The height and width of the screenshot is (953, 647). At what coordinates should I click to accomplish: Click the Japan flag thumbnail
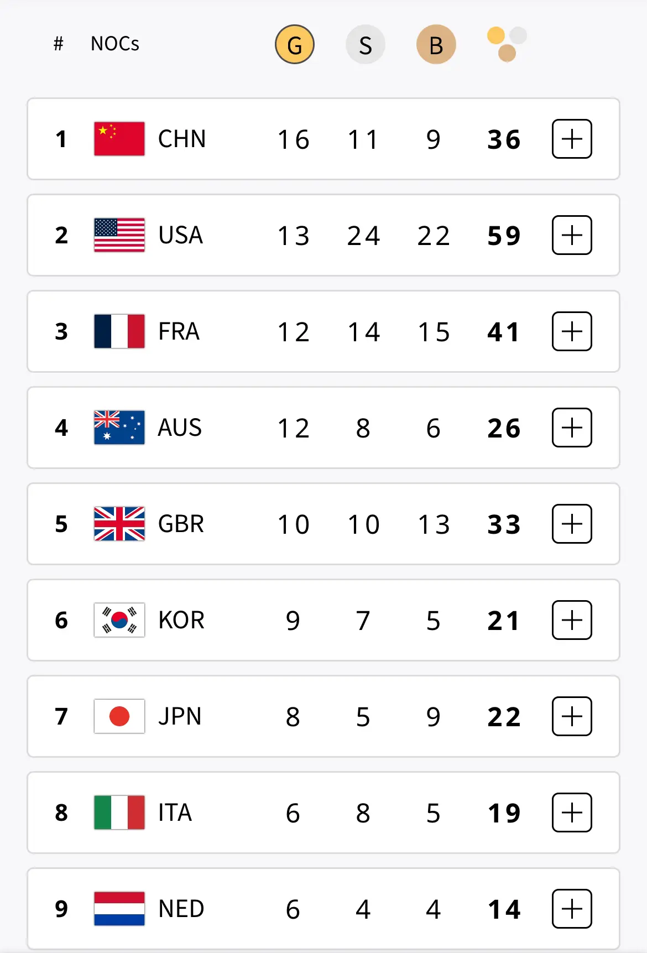(119, 716)
